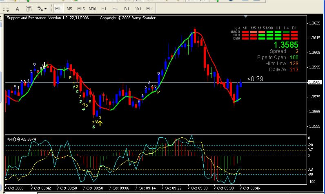Pick the MN monthly timeframe
The image size is (325, 194).
150,8
